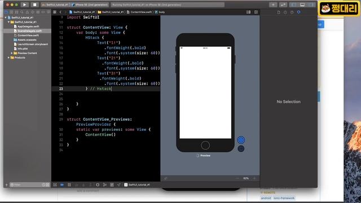This screenshot has height=203, width=361.
Task: Open the 62% canvas zoom menu
Action: tap(246, 178)
